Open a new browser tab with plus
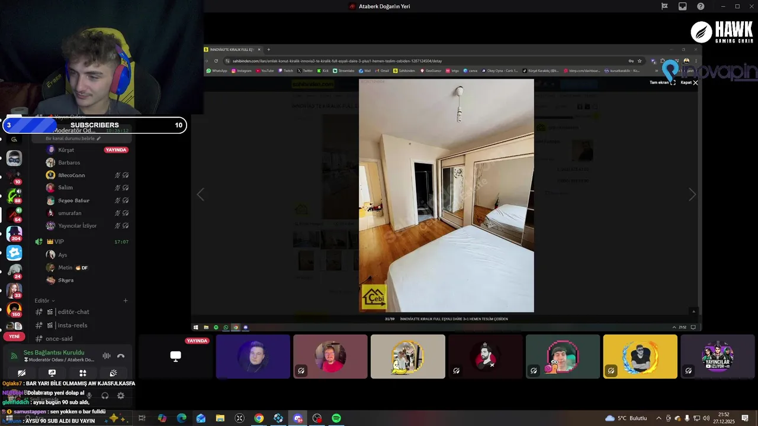The width and height of the screenshot is (758, 426). click(268, 50)
